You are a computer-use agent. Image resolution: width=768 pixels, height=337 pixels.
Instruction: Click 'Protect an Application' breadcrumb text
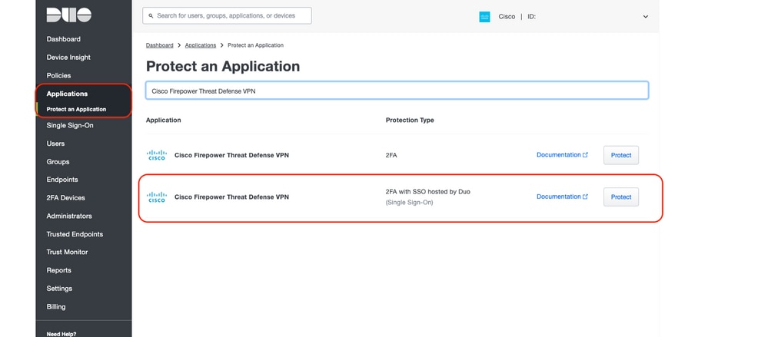pyautogui.click(x=256, y=45)
